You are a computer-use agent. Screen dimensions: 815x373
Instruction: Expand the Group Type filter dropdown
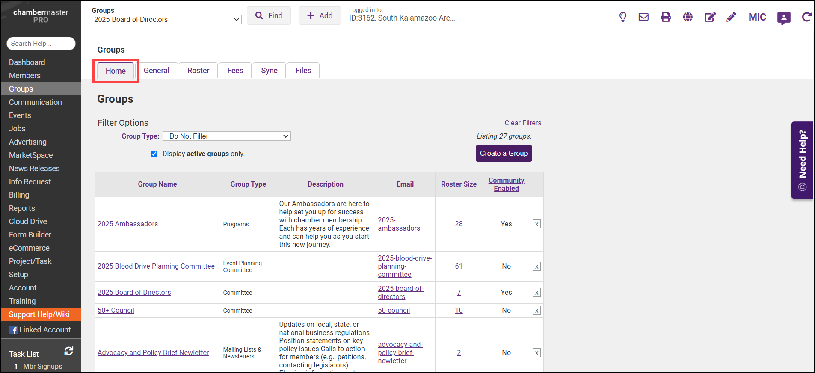(x=226, y=136)
